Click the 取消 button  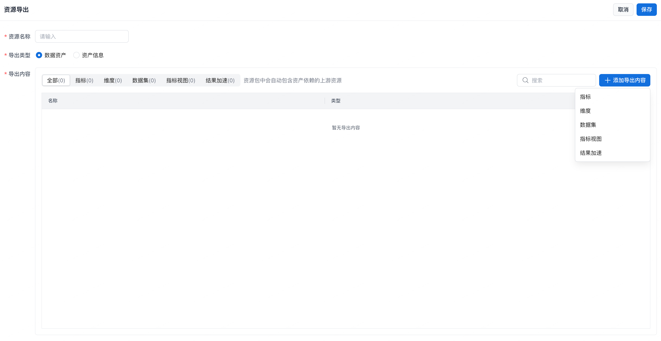tap(623, 10)
